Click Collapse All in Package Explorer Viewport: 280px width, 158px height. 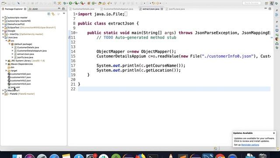point(49,14)
